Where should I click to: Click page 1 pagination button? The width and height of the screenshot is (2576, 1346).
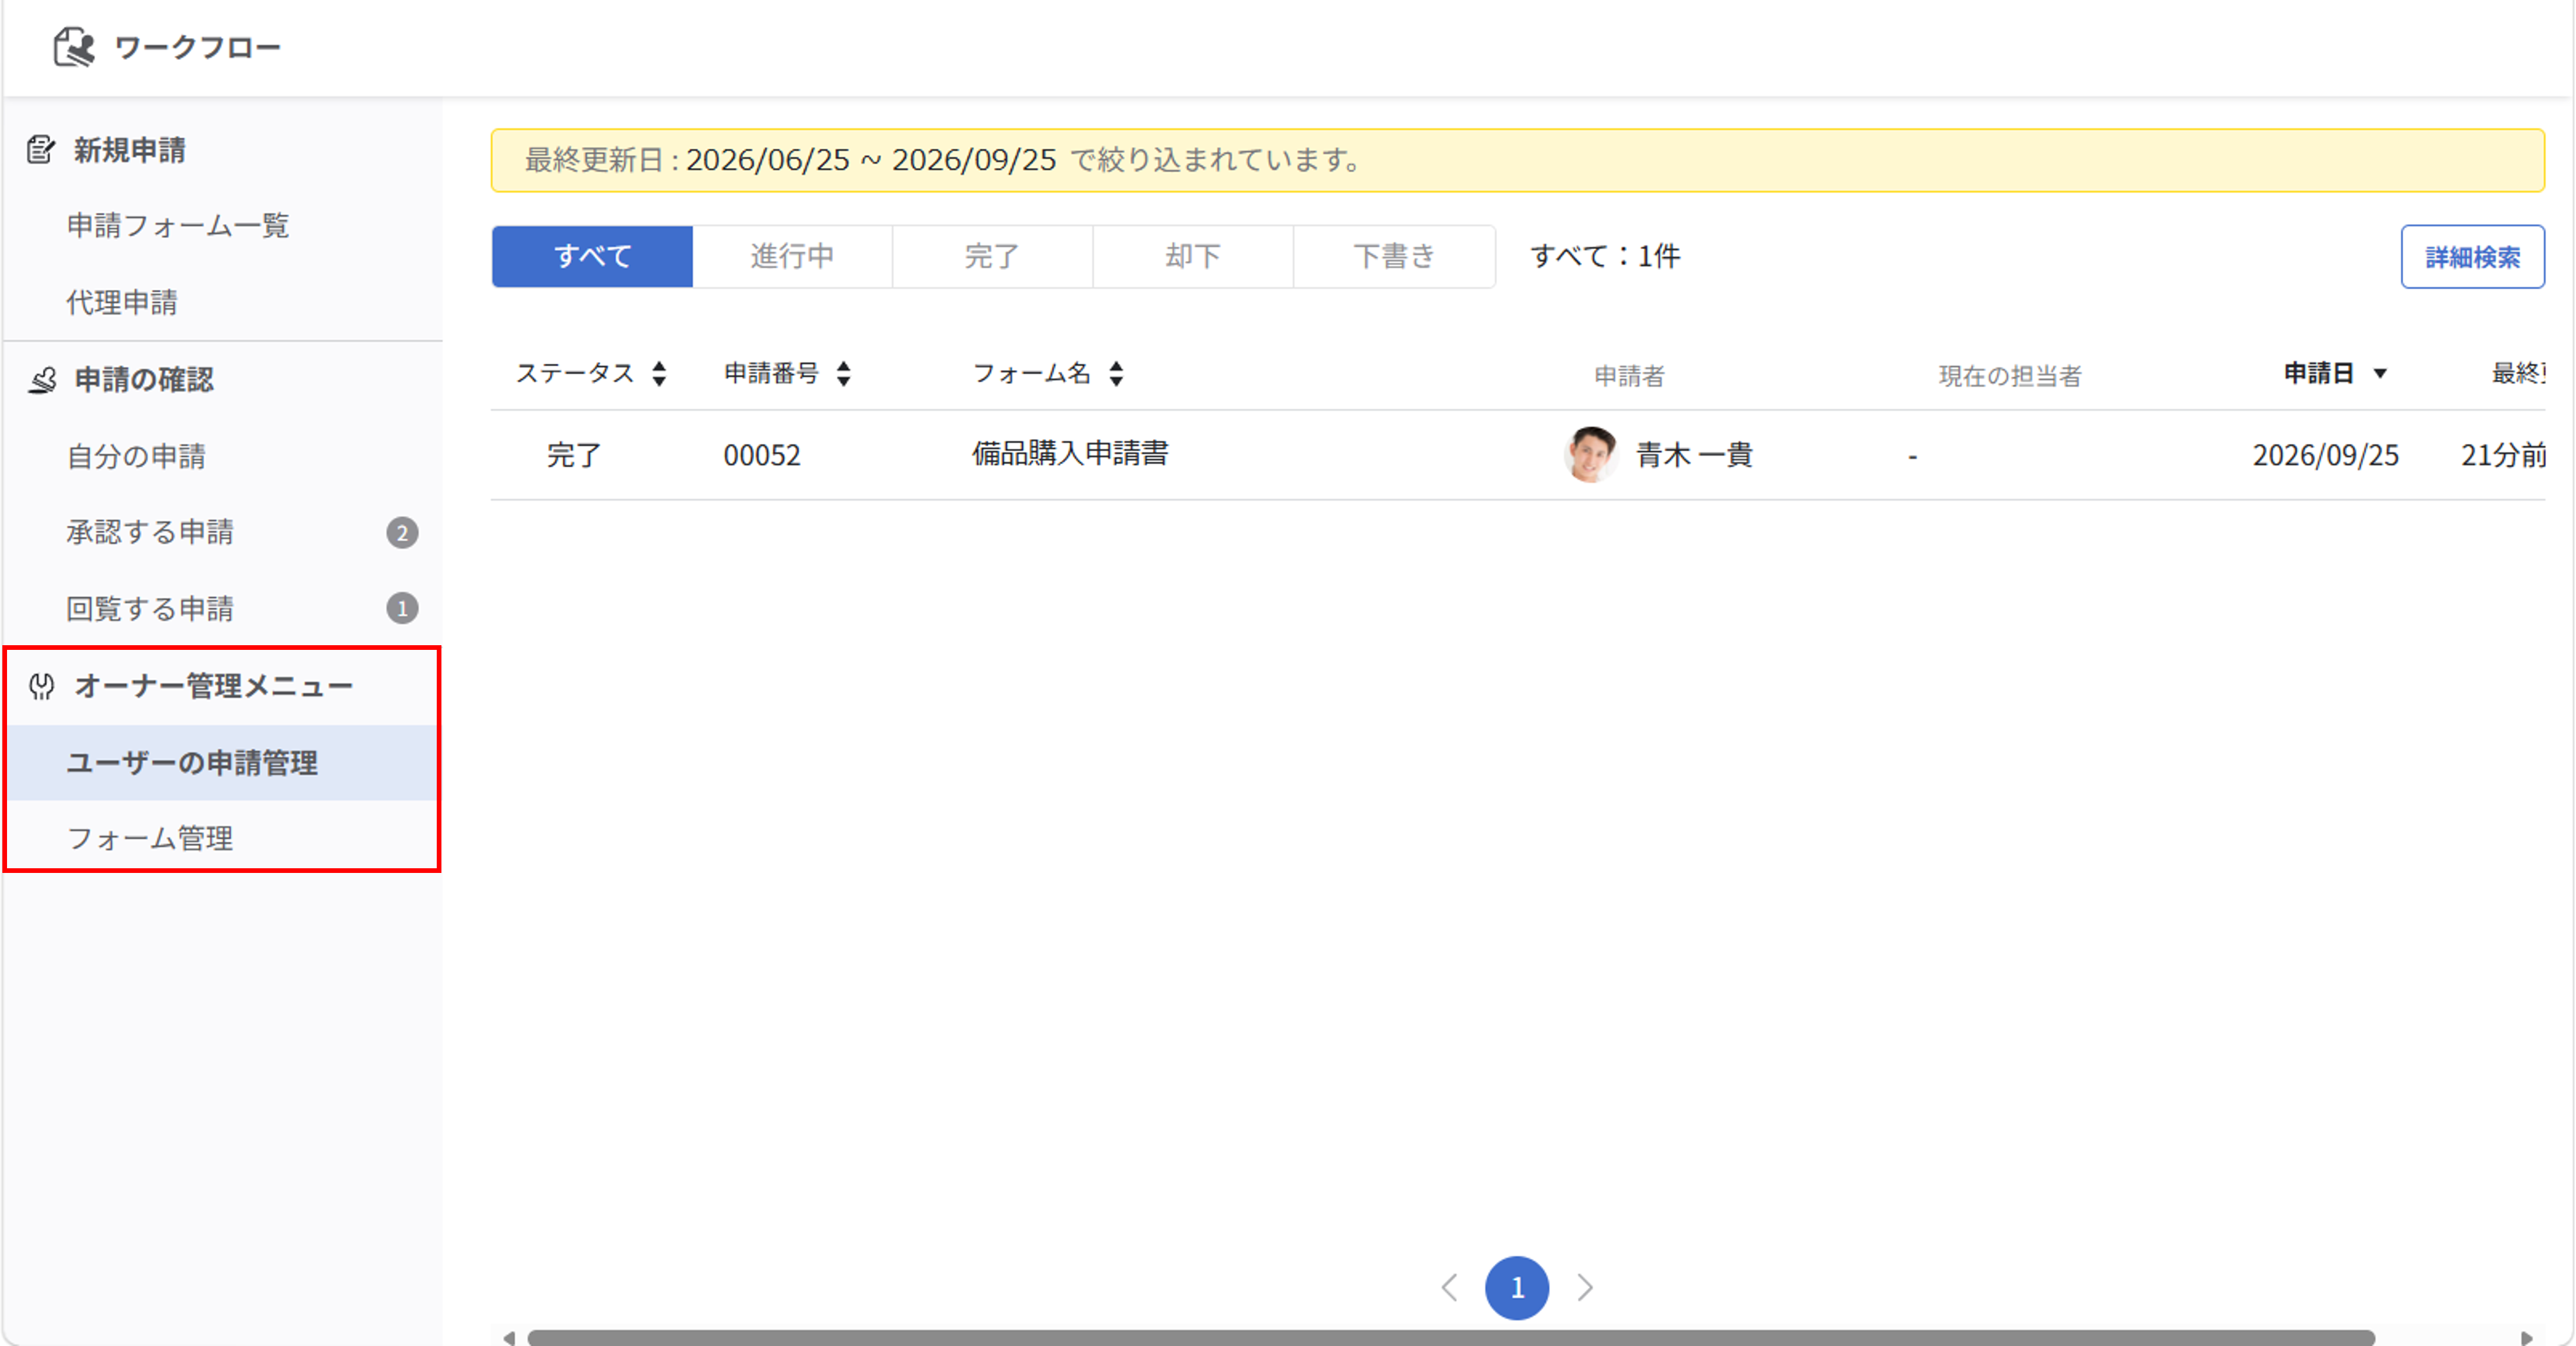pyautogui.click(x=1517, y=1288)
